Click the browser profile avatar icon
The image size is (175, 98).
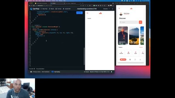[111, 5]
